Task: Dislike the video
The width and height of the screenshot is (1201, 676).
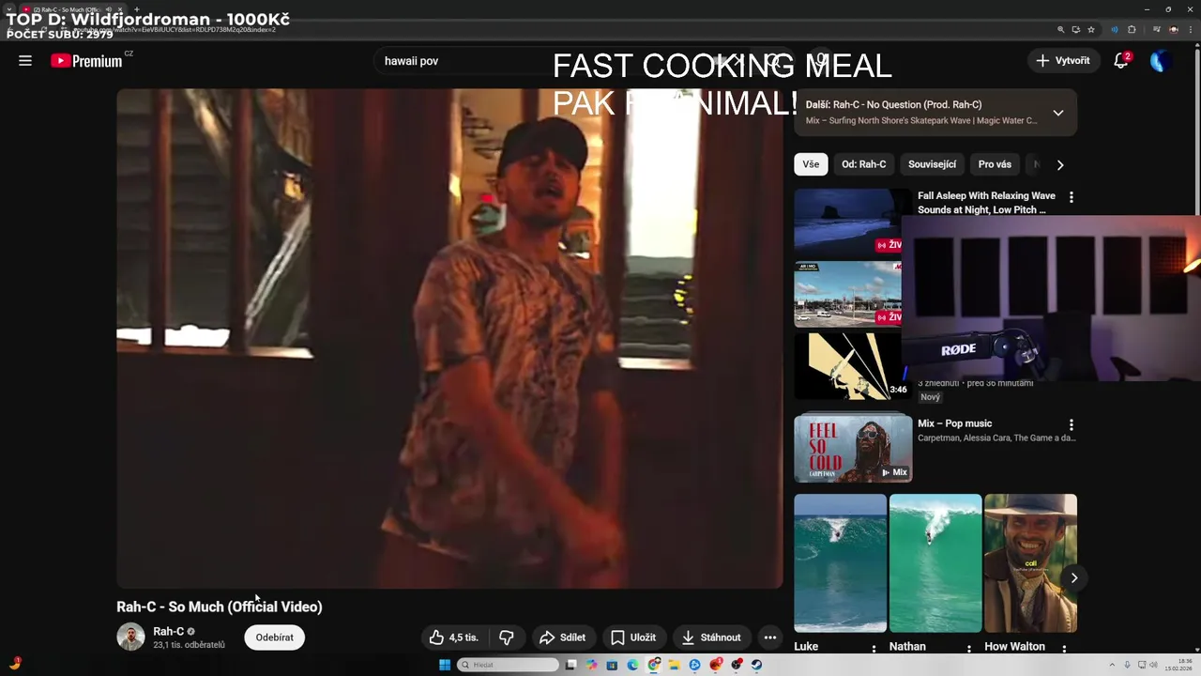Action: coord(507,638)
